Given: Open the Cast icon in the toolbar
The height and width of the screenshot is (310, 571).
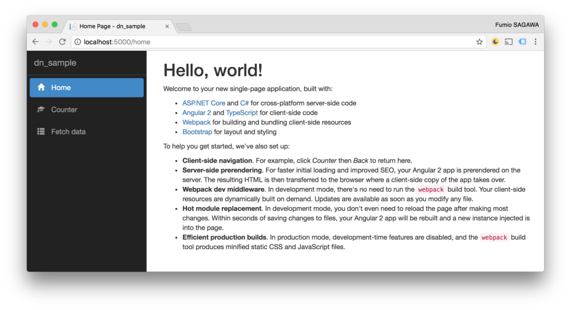Looking at the screenshot, I should (x=509, y=42).
